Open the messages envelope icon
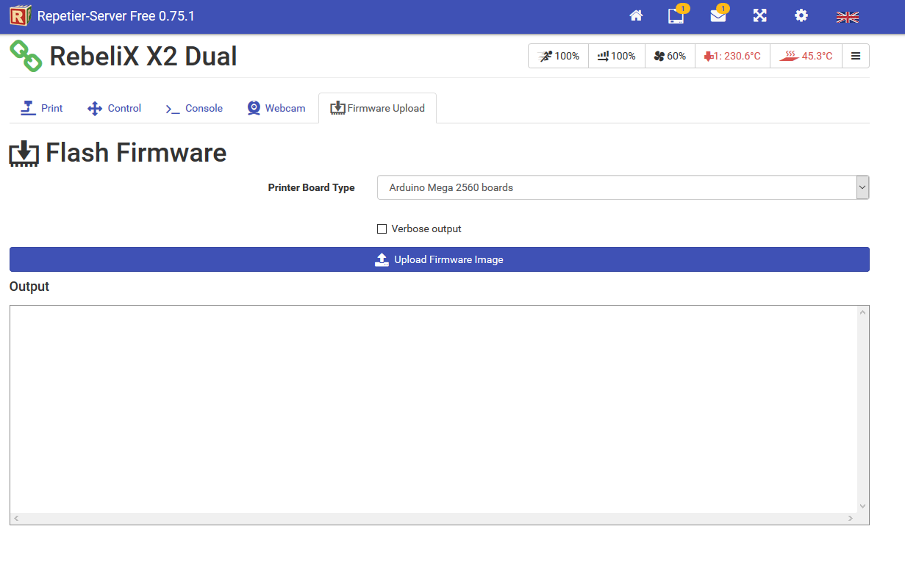 point(718,16)
